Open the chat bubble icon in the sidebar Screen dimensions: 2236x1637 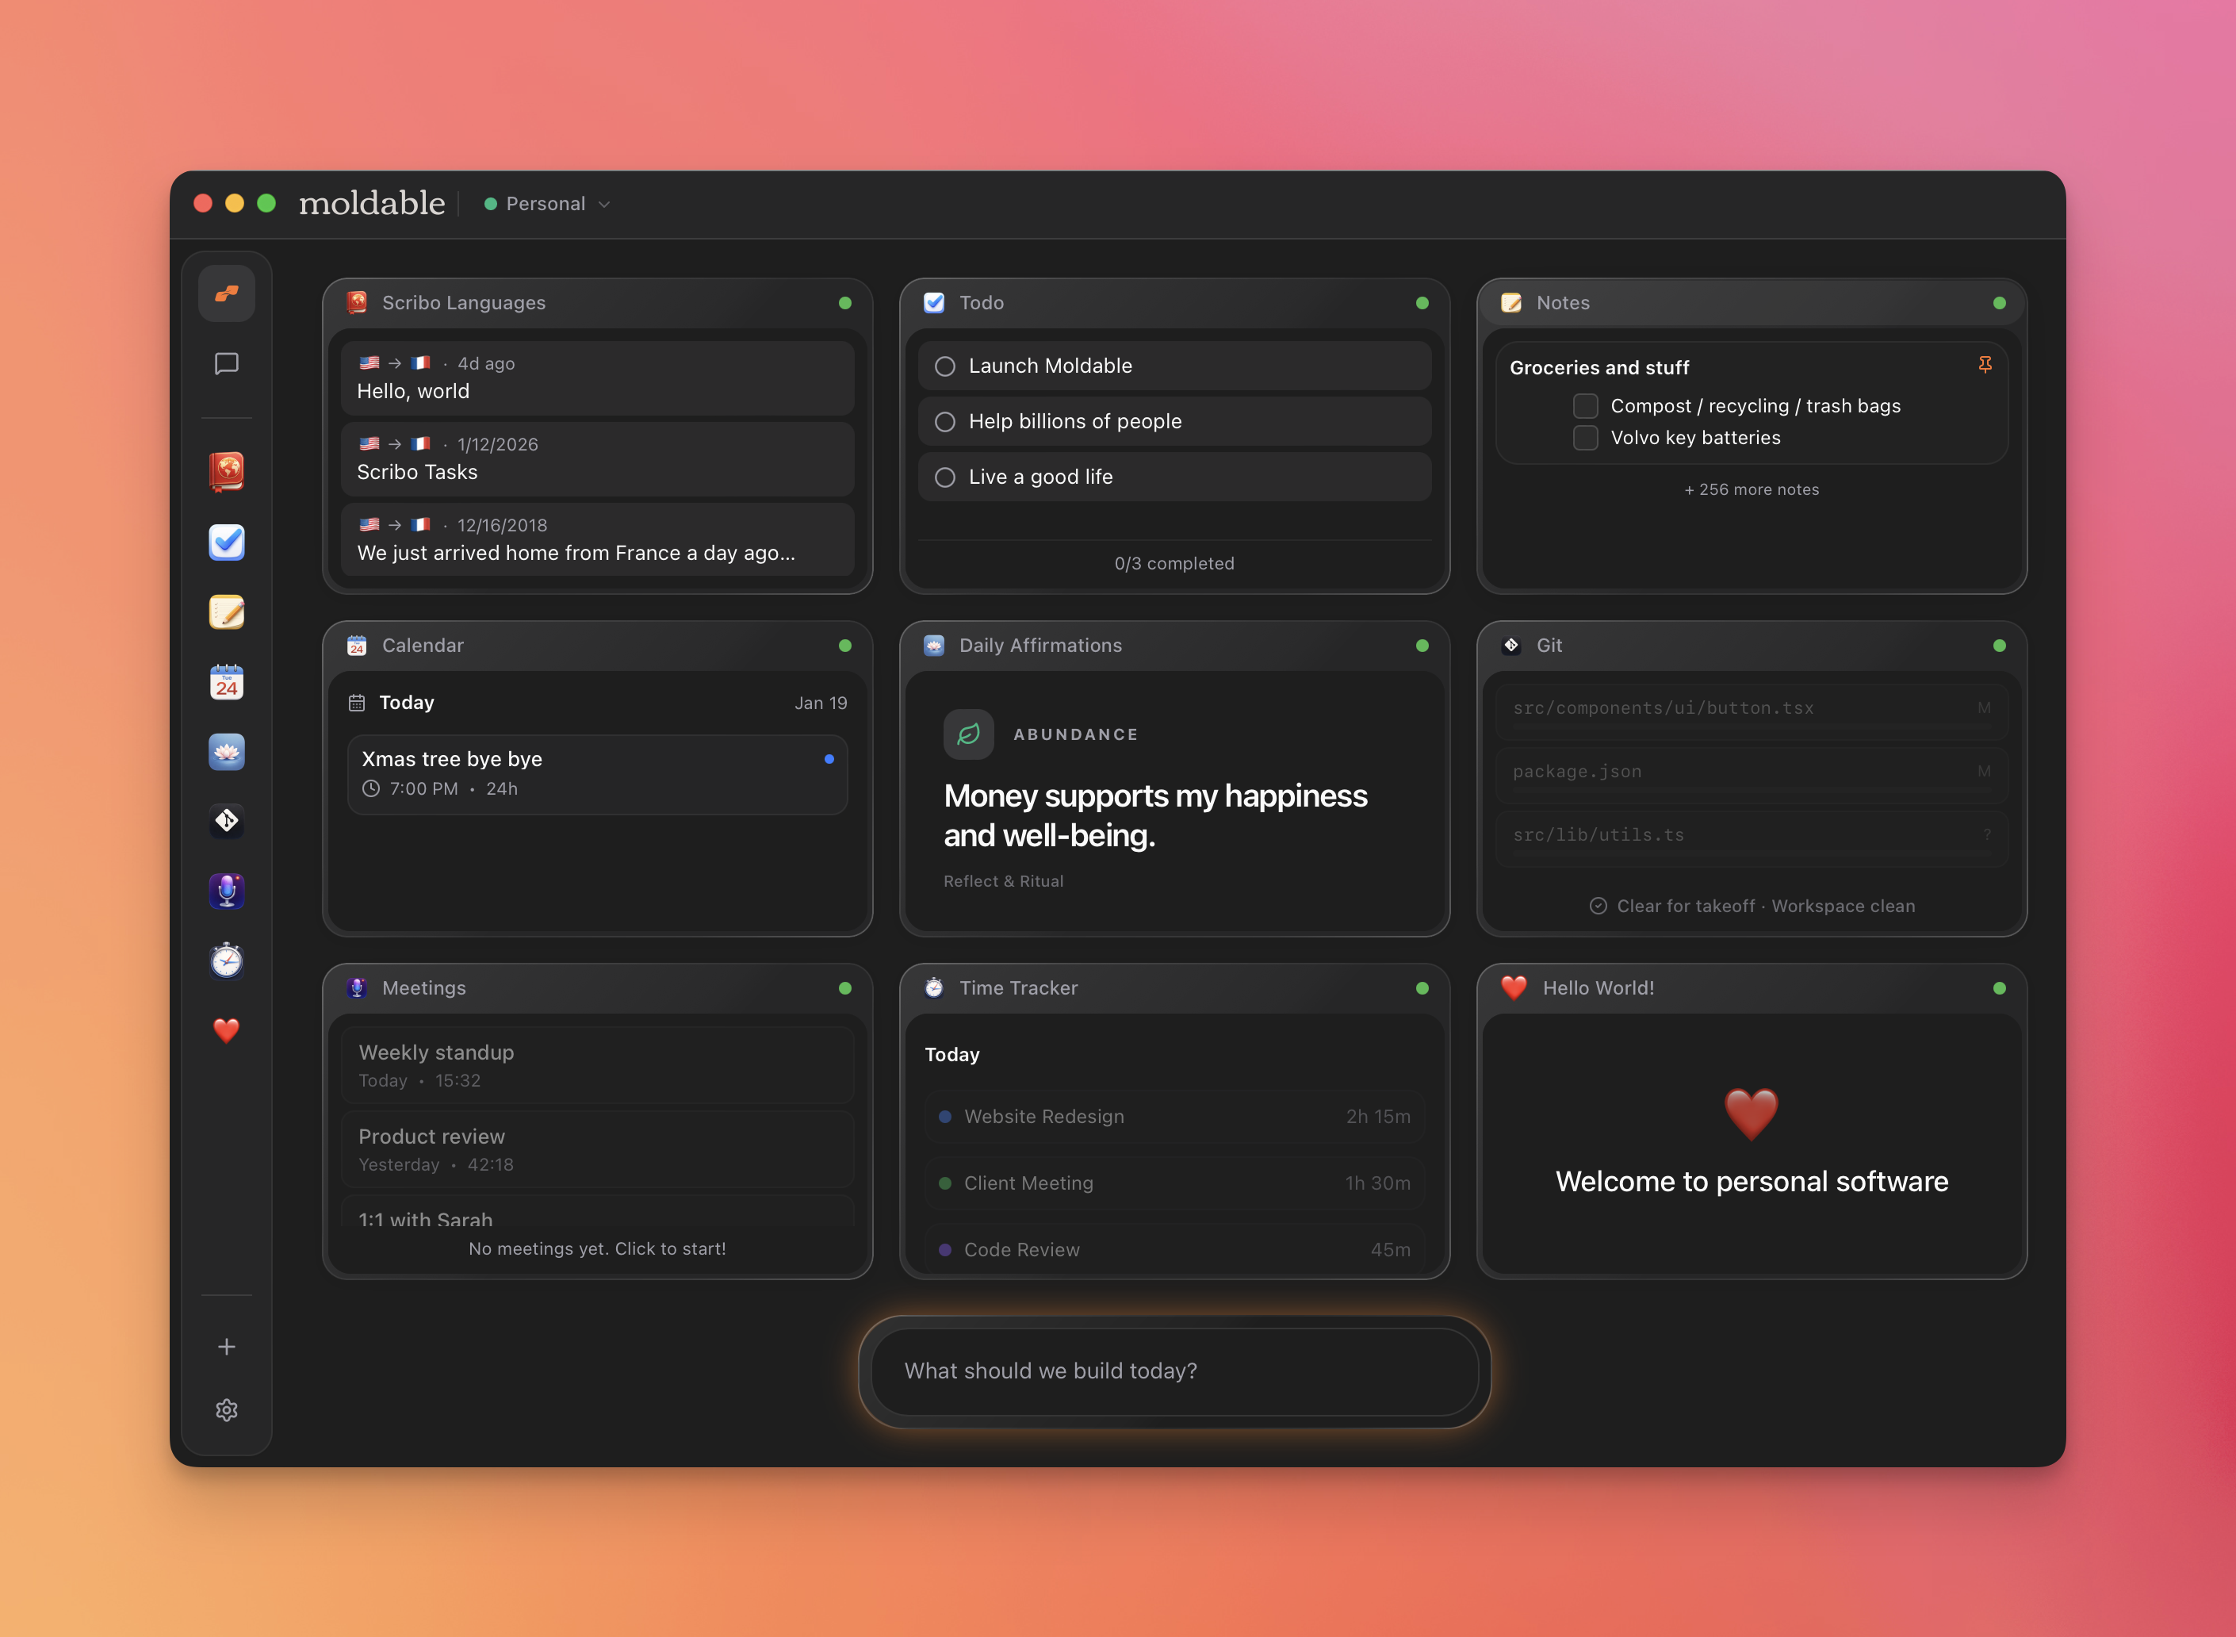[x=226, y=364]
